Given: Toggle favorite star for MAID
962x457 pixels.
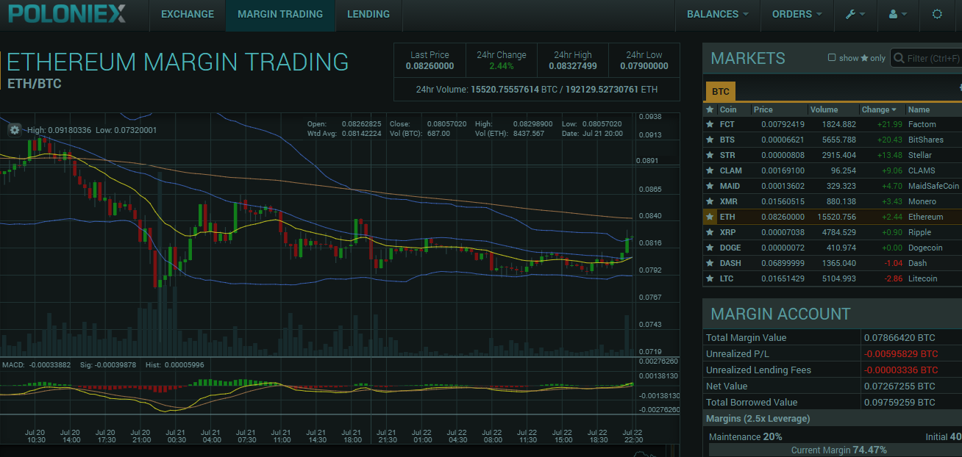Looking at the screenshot, I should pyautogui.click(x=710, y=186).
